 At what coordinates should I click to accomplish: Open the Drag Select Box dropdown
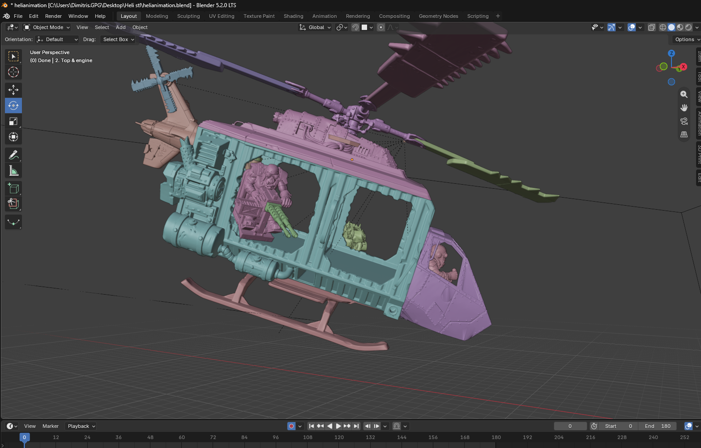pyautogui.click(x=118, y=39)
